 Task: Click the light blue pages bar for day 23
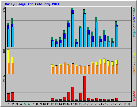(x=97, y=35)
